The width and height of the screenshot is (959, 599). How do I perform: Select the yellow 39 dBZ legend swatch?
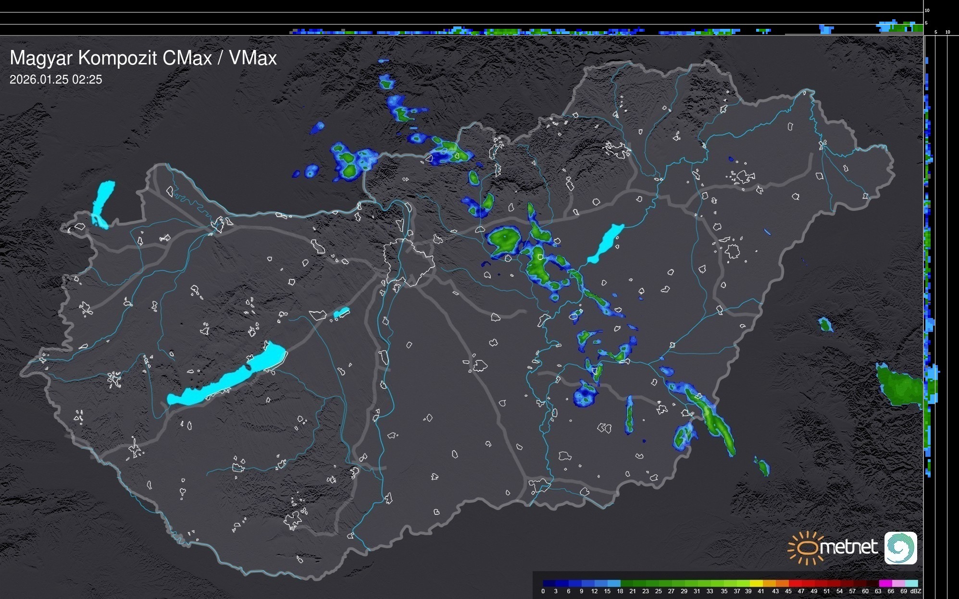756,583
